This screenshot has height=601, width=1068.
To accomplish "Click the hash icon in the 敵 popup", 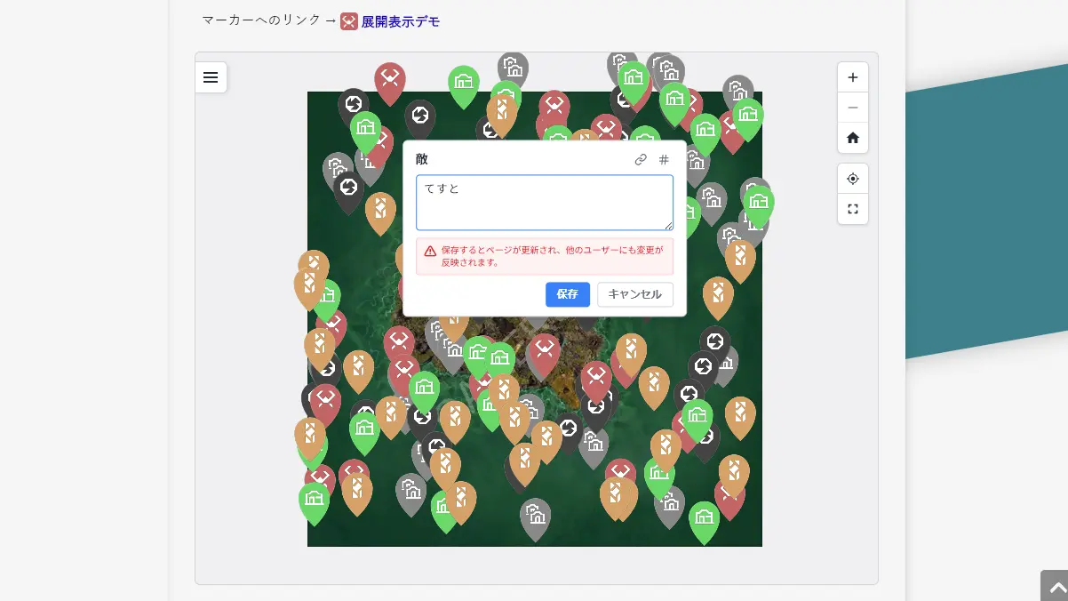I will 664,160.
